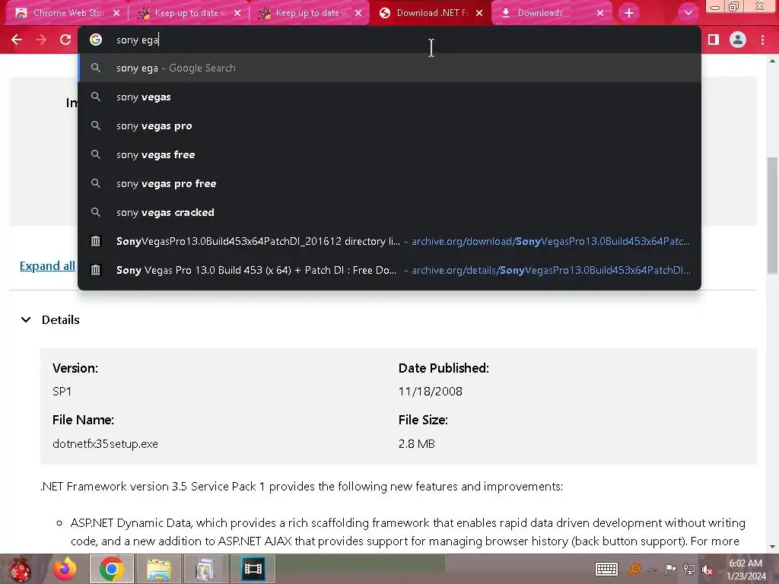Click the Chrome taskbar icon
The height and width of the screenshot is (584, 779).
point(111,569)
